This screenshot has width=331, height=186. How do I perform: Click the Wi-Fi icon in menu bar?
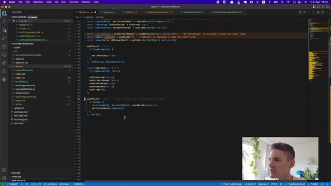288,2
